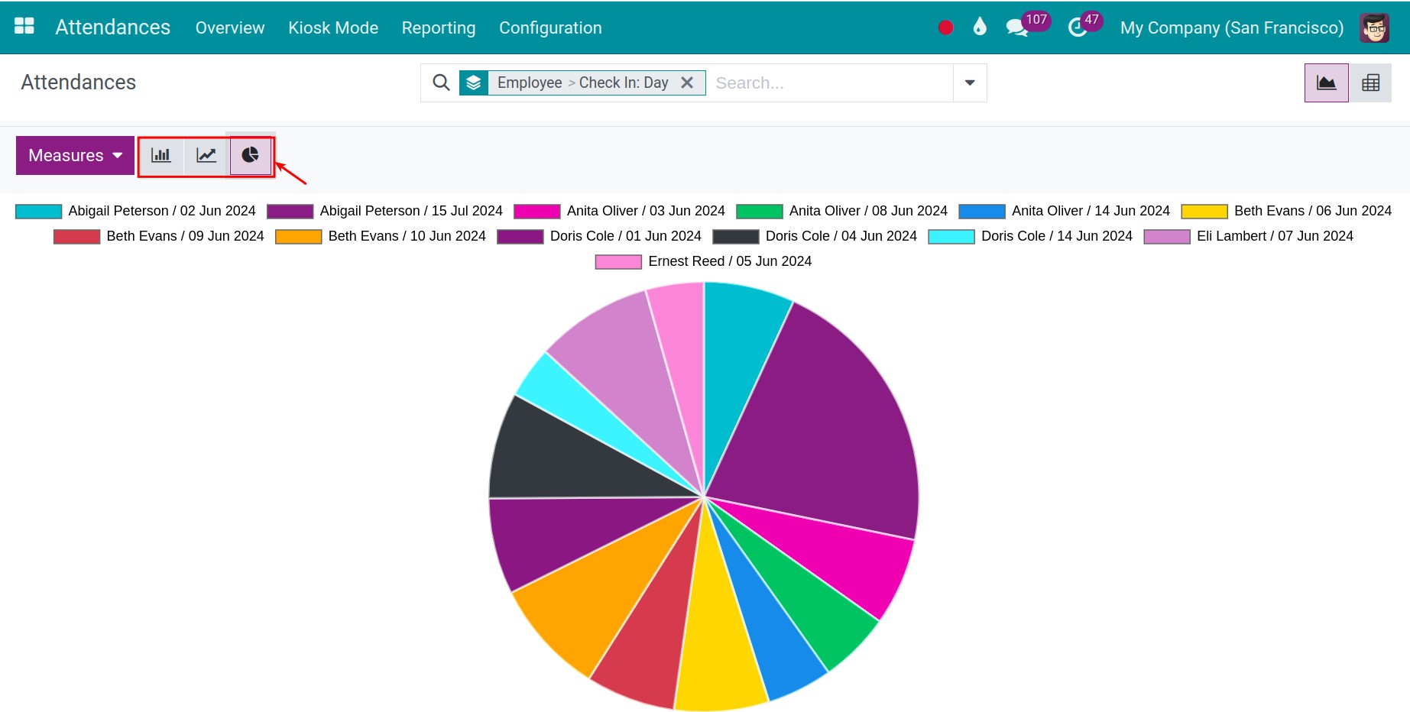The width and height of the screenshot is (1410, 712).
Task: Click the Attendances breadcrumb heading
Action: click(79, 83)
